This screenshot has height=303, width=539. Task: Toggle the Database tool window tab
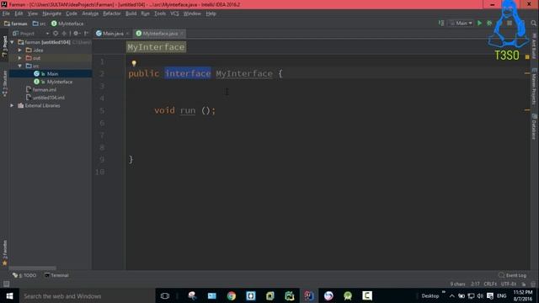pos(534,127)
